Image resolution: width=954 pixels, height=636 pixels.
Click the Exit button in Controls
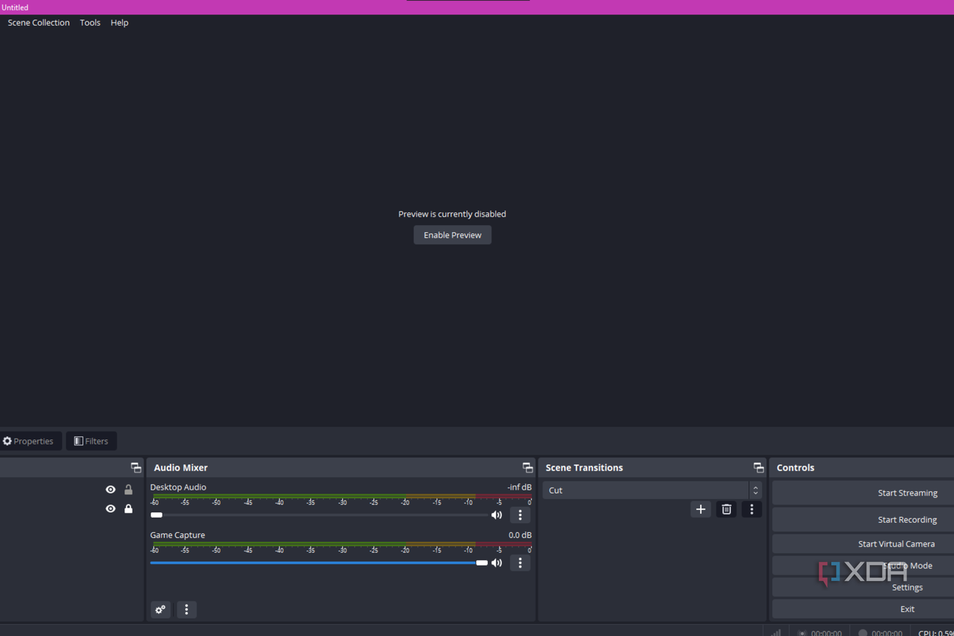(864, 609)
